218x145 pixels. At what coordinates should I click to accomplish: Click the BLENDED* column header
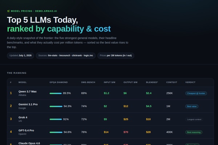[x=152, y=82]
